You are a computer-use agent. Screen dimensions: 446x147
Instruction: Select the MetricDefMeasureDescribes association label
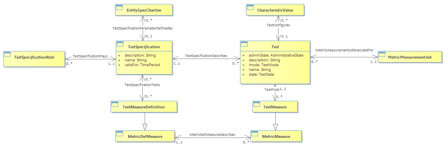[x=212, y=135]
